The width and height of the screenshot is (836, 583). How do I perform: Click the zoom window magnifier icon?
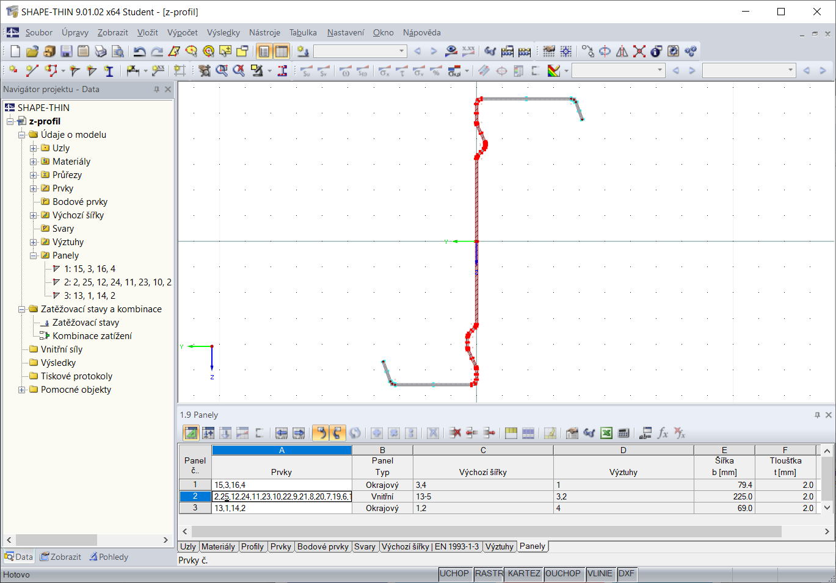click(222, 71)
